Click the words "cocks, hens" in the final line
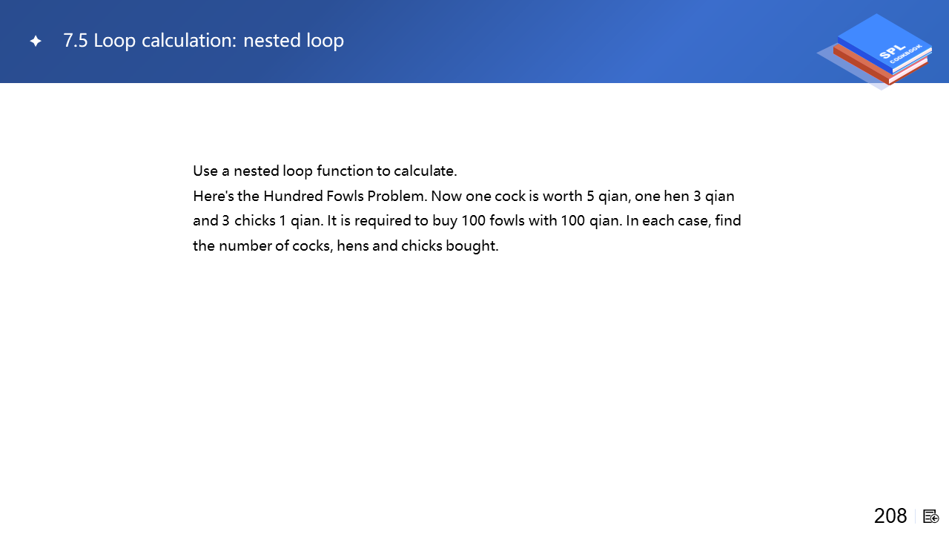The image size is (949, 534). [x=327, y=246]
